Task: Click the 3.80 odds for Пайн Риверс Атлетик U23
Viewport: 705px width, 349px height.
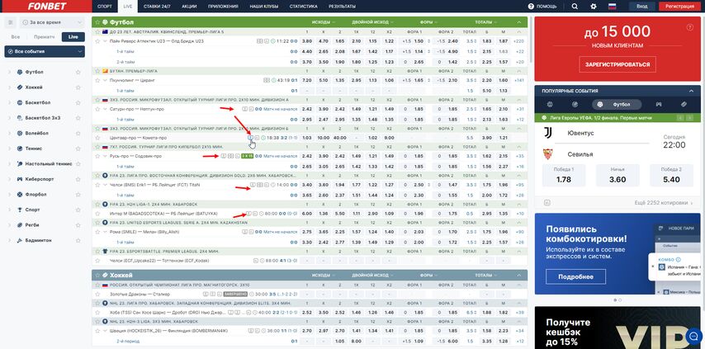Action: coord(307,41)
